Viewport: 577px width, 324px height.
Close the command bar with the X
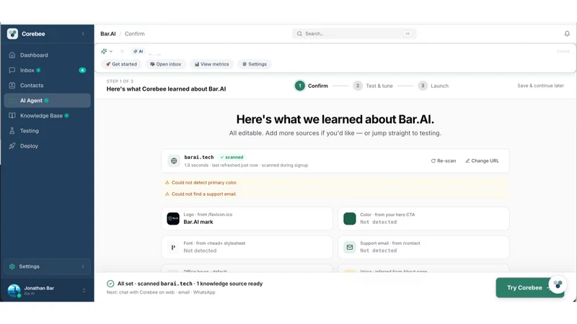pyautogui.click(x=122, y=51)
